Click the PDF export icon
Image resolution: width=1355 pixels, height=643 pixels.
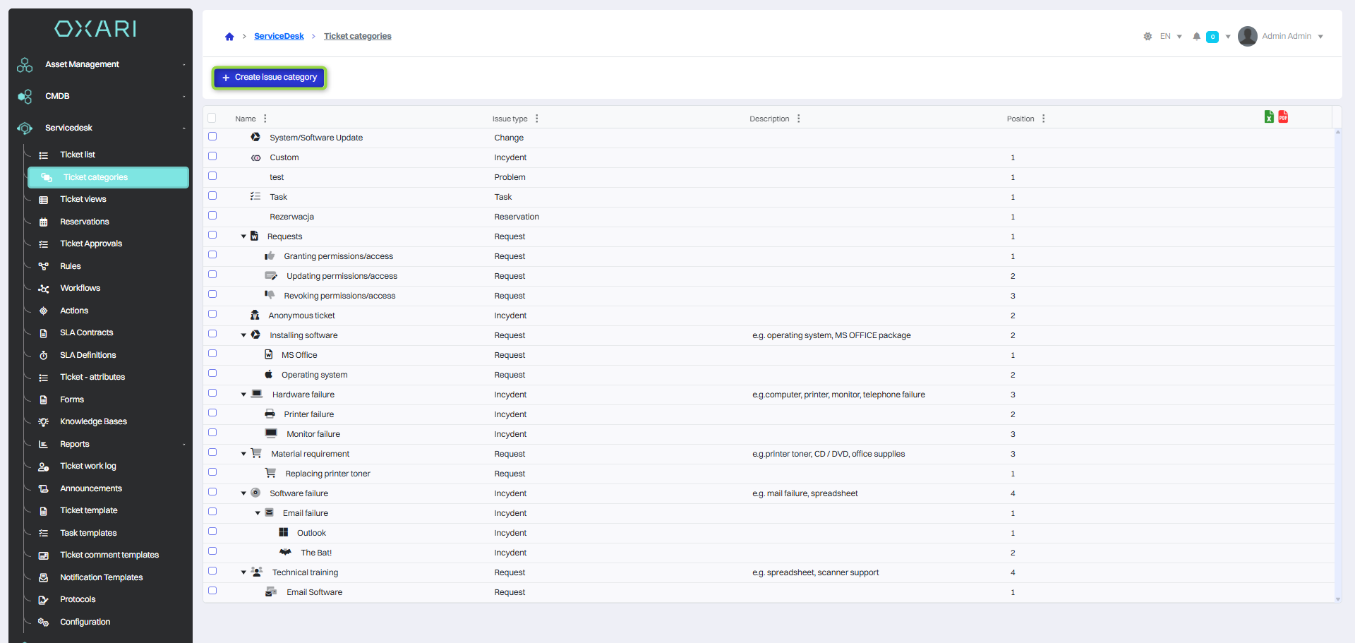tap(1283, 117)
